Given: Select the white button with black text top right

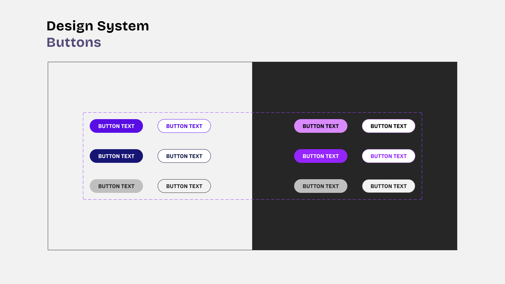Looking at the screenshot, I should [x=388, y=126].
